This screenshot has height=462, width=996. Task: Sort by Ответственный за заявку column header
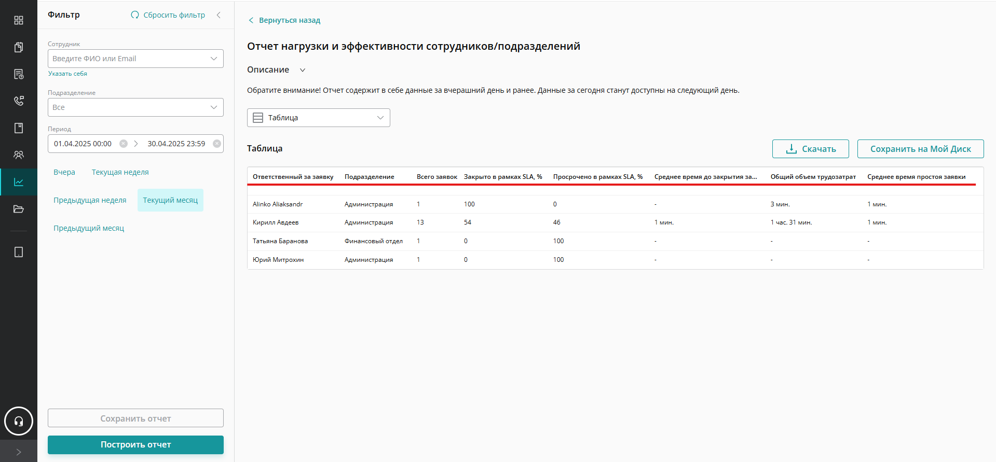tap(293, 177)
